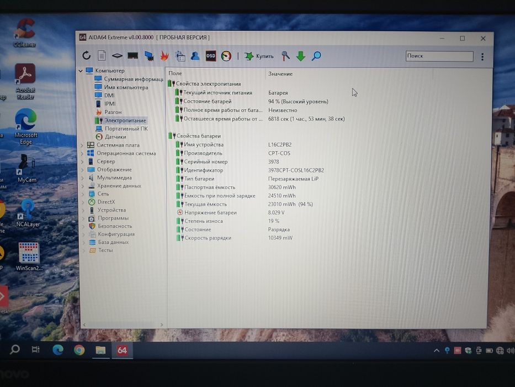Click the memory module benchmark icon
Image resolution: width=515 pixels, height=387 pixels.
[117, 56]
